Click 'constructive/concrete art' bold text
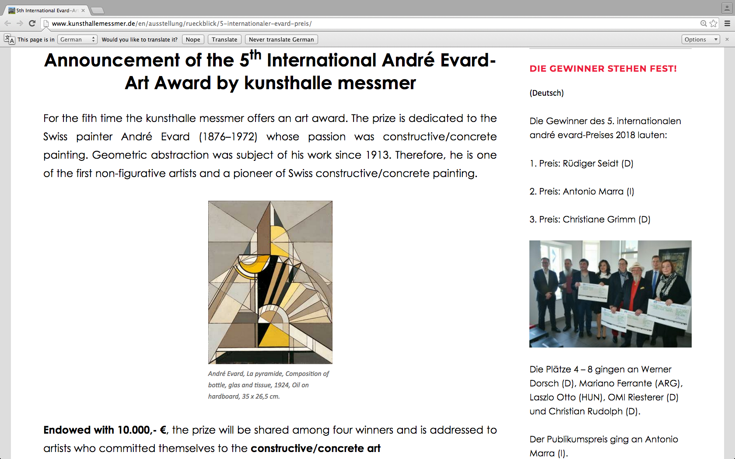This screenshot has width=735, height=459. tap(315, 449)
